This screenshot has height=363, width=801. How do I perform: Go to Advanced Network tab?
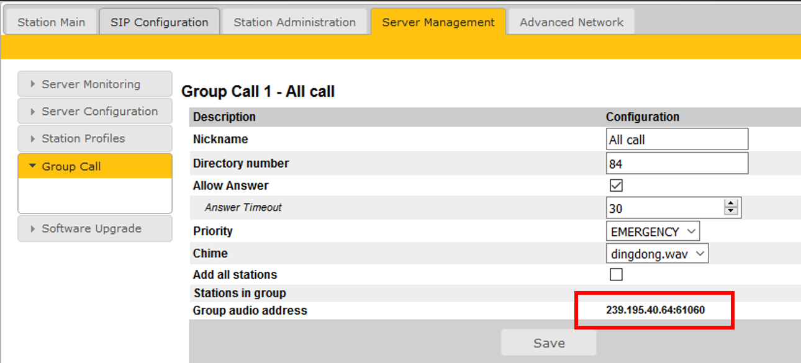pos(571,22)
